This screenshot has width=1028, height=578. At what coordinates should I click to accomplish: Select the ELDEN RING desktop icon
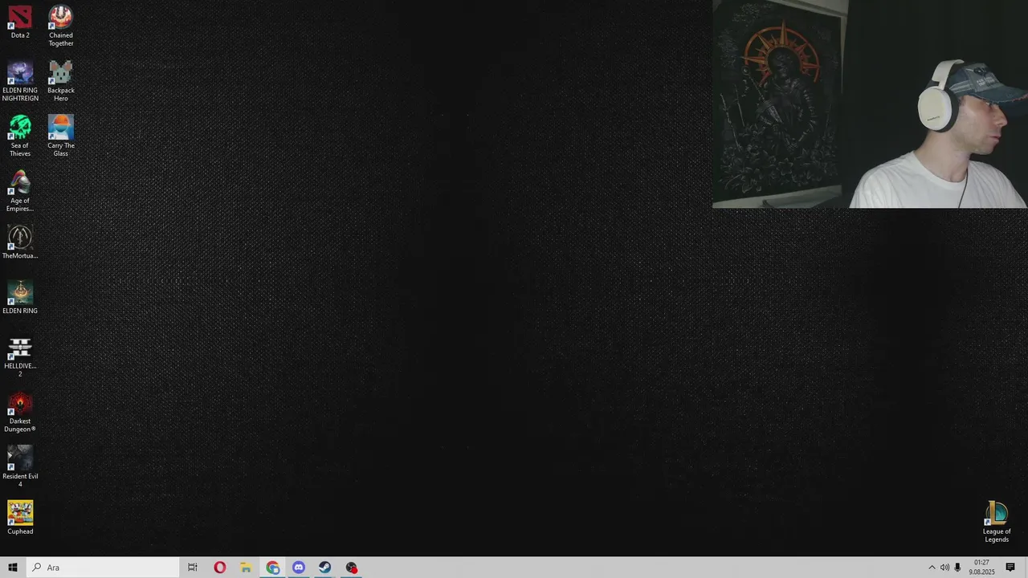20,298
